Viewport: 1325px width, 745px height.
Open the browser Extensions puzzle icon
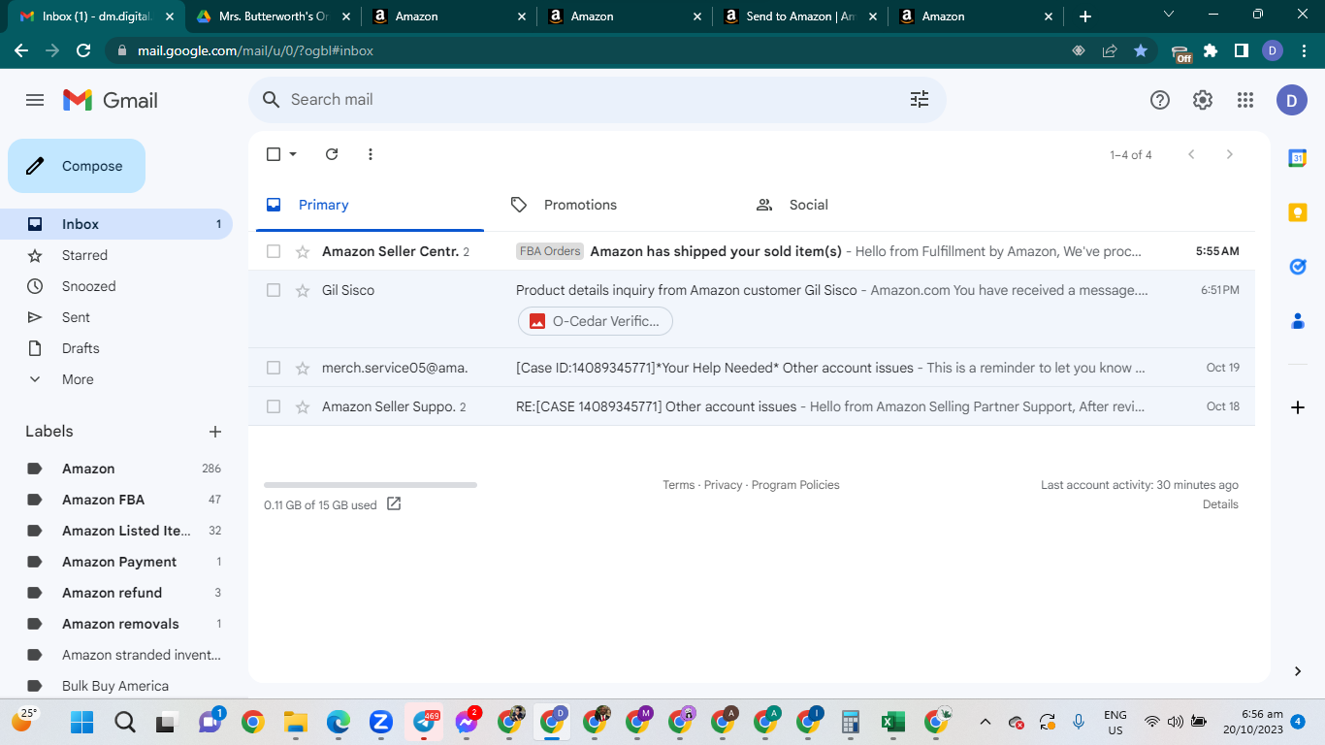(x=1211, y=50)
